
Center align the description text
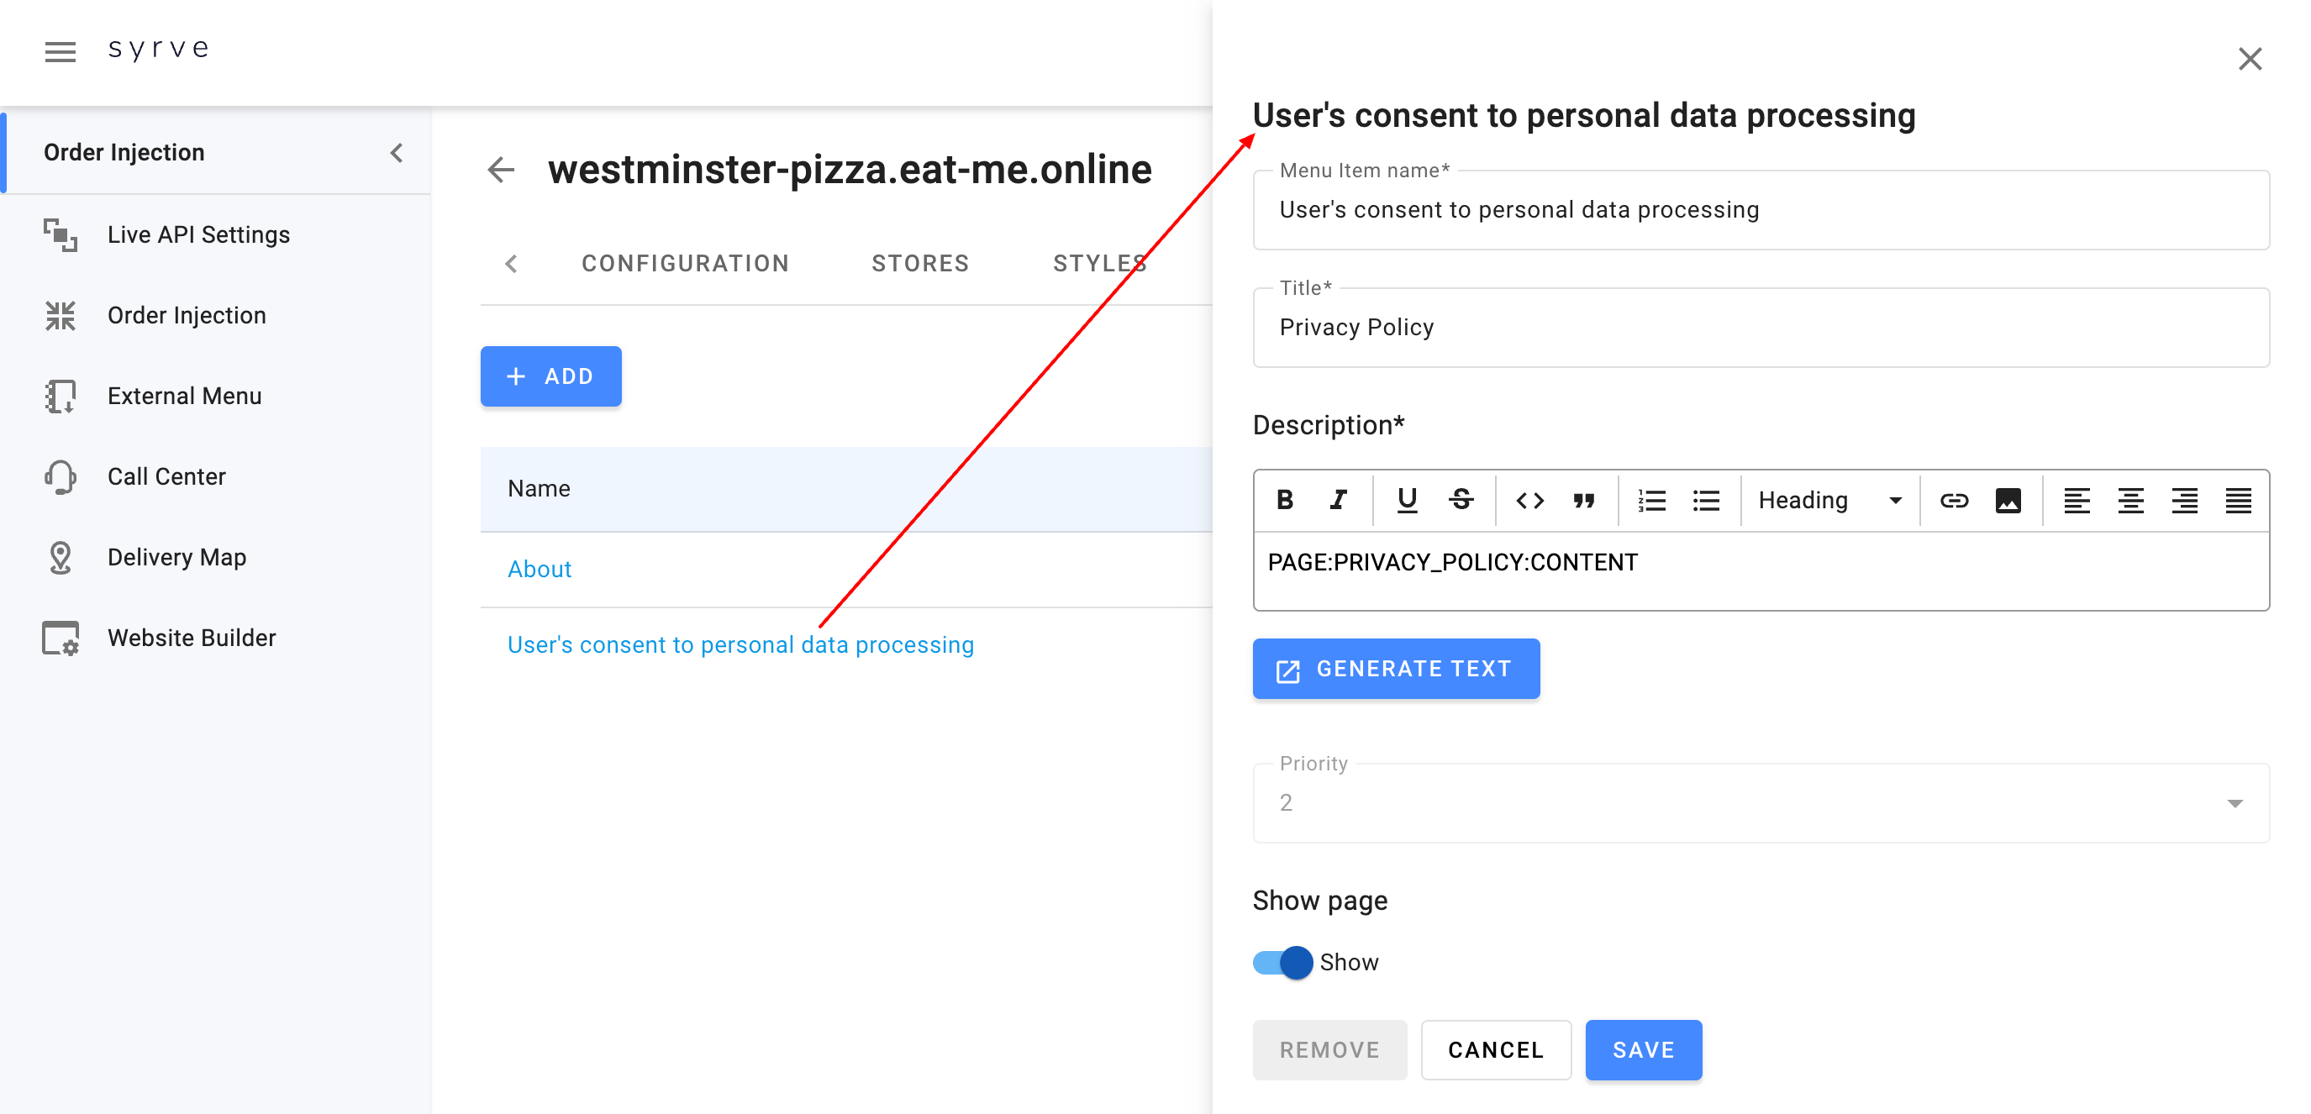coord(2129,500)
